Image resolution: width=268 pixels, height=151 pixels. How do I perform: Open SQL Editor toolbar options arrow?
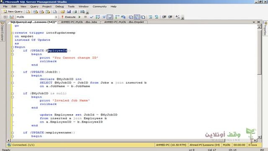pyautogui.click(x=183, y=18)
